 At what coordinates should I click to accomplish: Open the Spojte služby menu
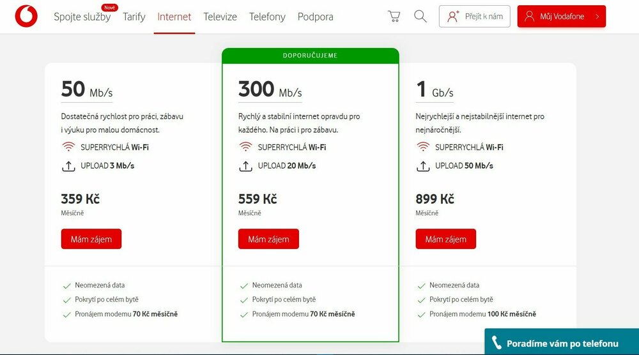82,17
